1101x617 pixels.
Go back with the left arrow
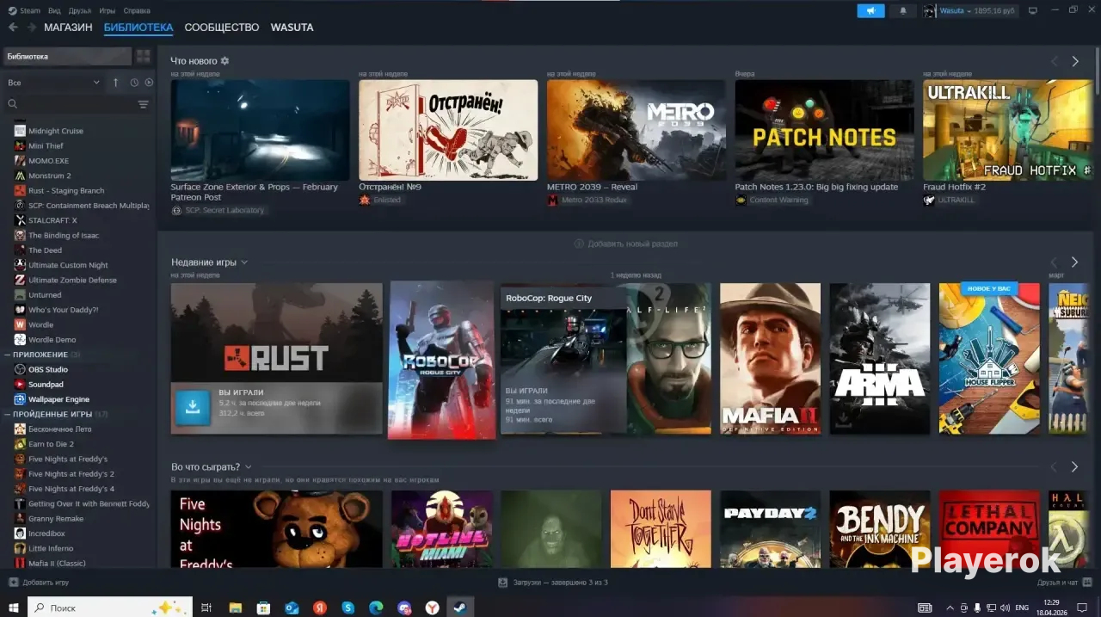click(13, 28)
